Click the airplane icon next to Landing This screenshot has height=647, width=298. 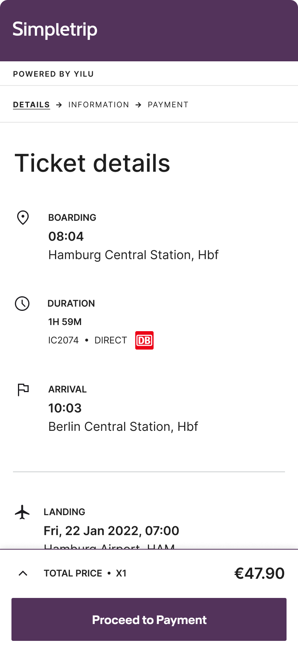(x=22, y=512)
